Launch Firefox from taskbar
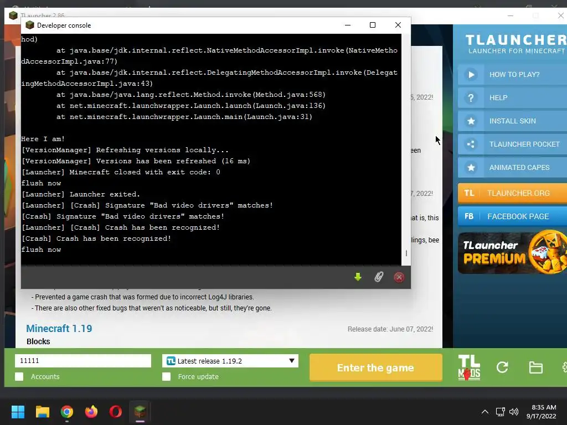This screenshot has height=425, width=567. (91, 412)
